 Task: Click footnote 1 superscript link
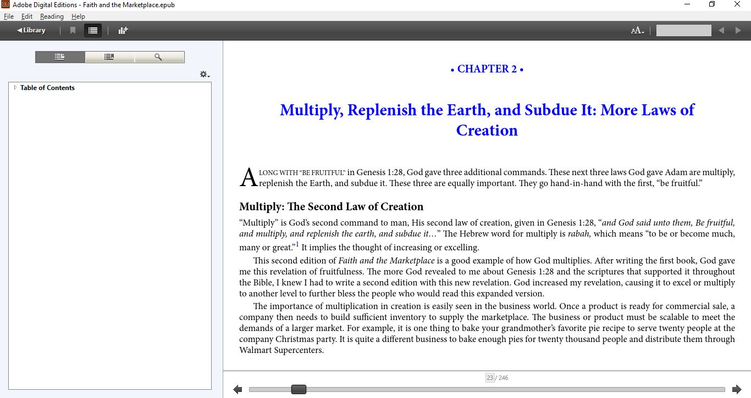point(297,245)
